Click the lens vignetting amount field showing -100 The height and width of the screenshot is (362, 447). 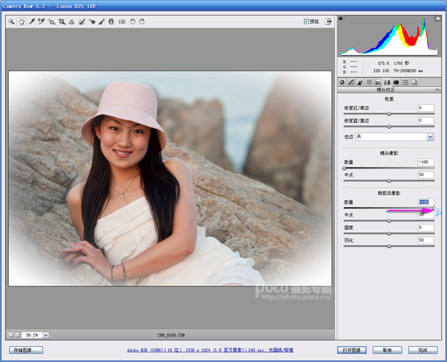pos(426,162)
